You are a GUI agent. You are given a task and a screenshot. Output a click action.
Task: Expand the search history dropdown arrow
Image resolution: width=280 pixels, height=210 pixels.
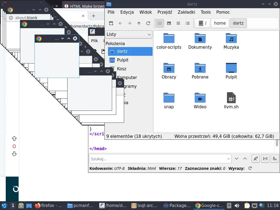coord(229,159)
